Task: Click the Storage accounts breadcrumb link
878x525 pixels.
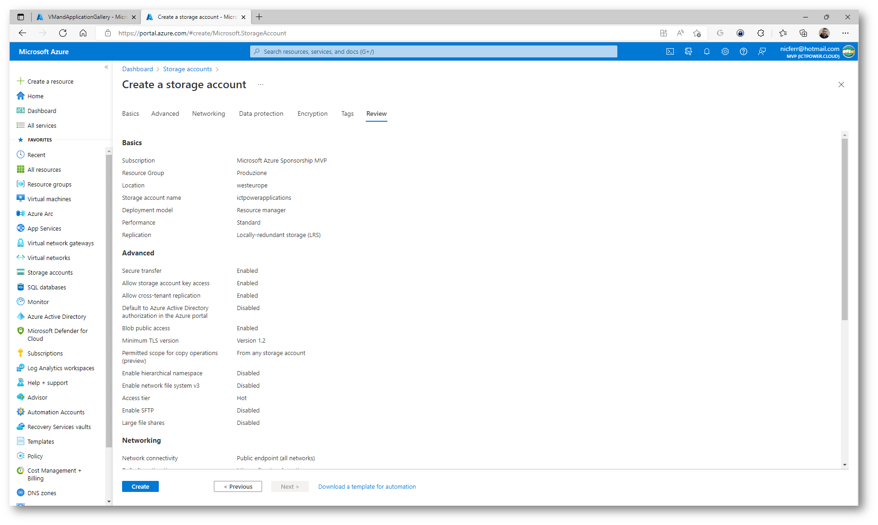Action: (187, 69)
